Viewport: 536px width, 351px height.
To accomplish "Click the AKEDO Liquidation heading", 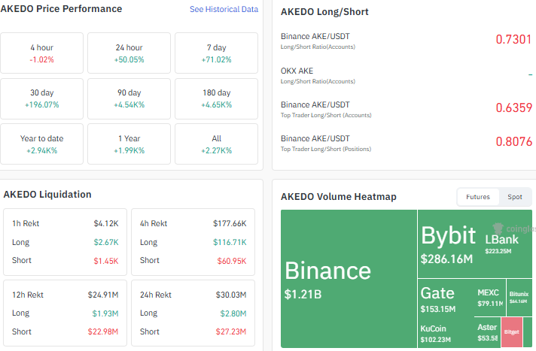I will (x=47, y=194).
